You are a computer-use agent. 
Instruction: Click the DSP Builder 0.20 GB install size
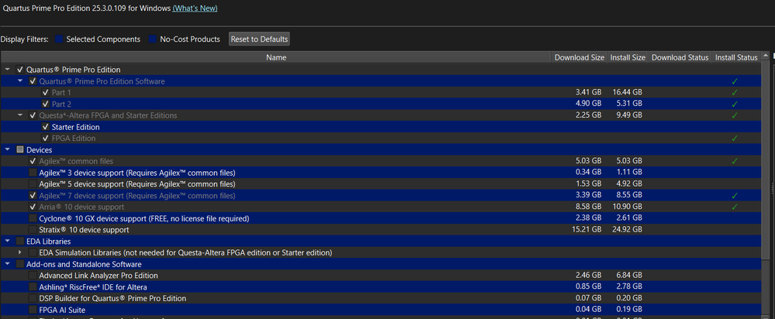[x=628, y=298]
